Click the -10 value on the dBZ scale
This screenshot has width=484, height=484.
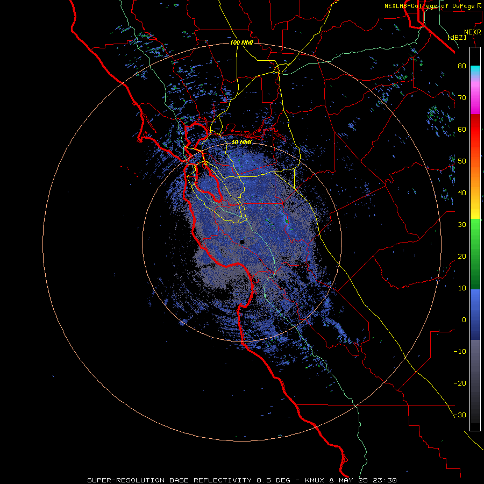(460, 352)
